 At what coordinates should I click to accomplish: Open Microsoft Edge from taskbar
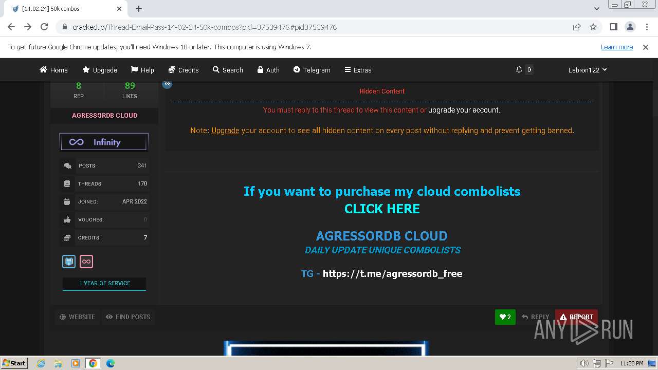(x=110, y=363)
